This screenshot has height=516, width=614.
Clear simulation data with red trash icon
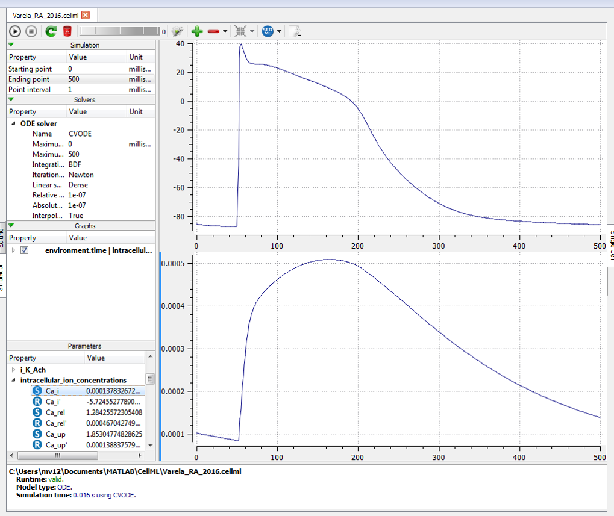(67, 31)
